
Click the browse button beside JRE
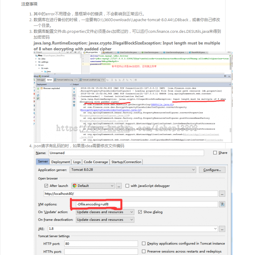point(222,229)
